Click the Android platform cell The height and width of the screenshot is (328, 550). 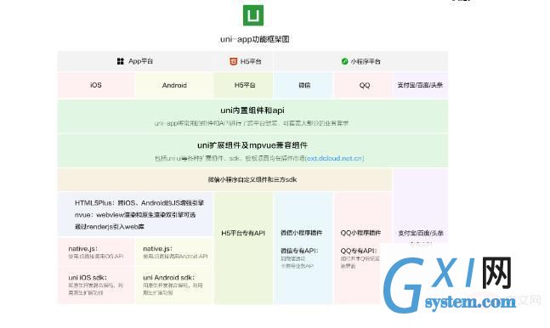pyautogui.click(x=174, y=85)
